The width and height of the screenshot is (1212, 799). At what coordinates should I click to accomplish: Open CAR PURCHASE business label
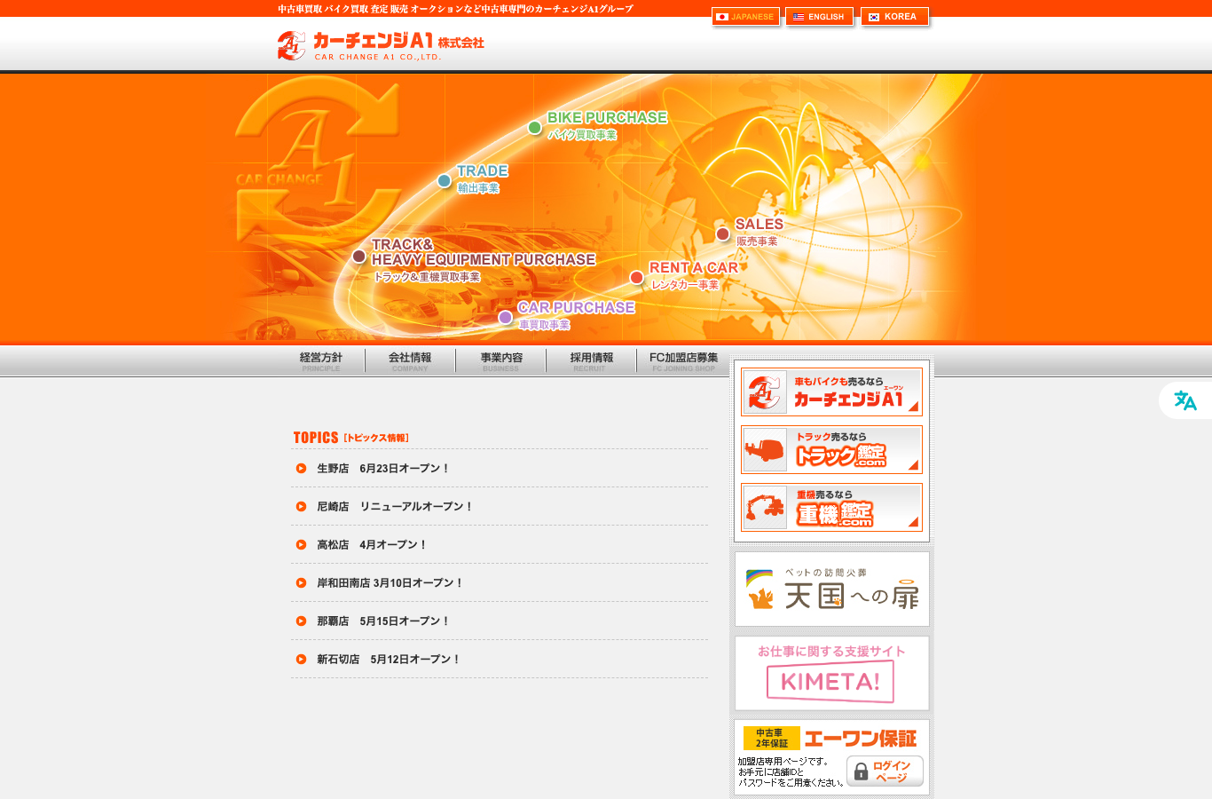pos(576,315)
